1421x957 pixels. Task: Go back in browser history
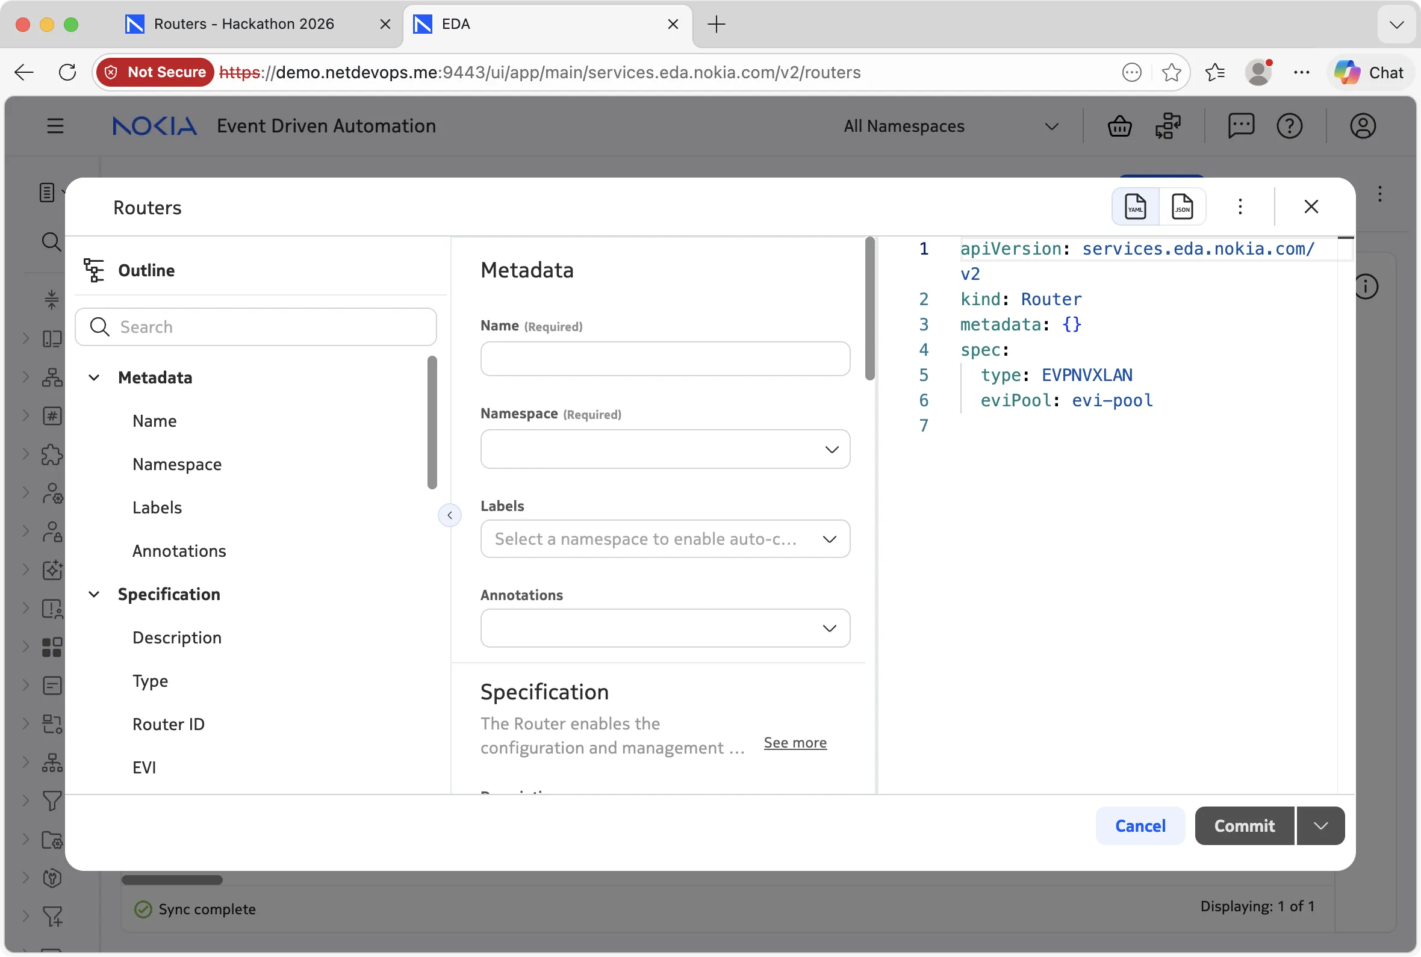[x=24, y=73]
